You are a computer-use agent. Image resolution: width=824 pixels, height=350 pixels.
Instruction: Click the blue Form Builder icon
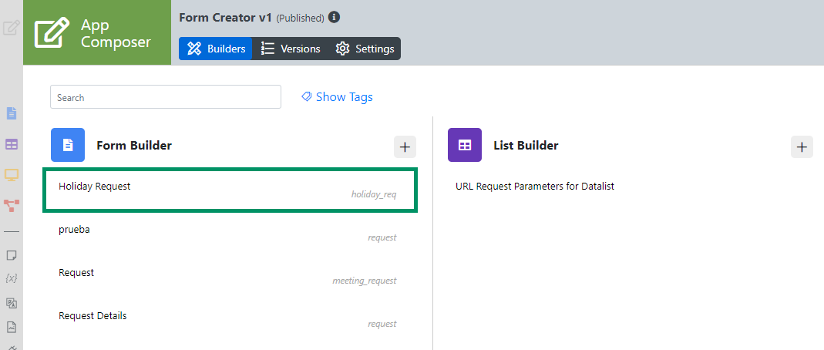tap(68, 145)
